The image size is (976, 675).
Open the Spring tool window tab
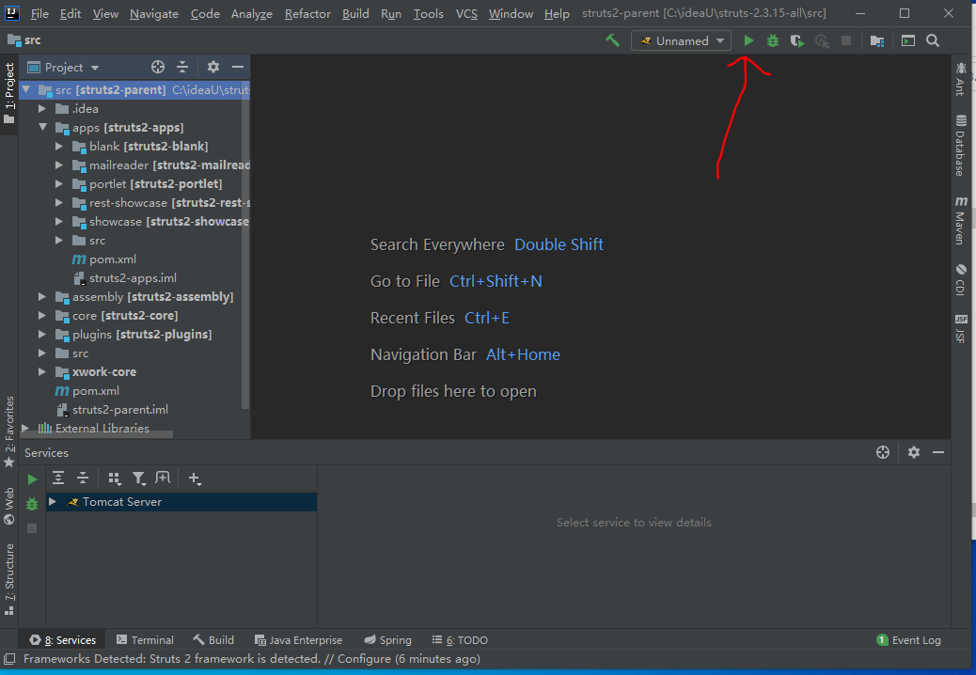[387, 639]
